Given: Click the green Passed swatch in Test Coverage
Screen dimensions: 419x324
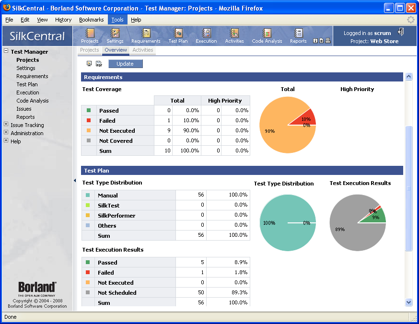Looking at the screenshot, I should tap(89, 110).
